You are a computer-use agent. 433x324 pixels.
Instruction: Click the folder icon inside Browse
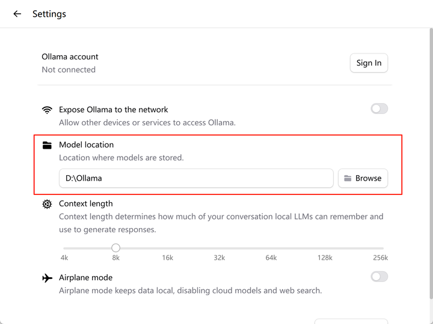point(348,178)
